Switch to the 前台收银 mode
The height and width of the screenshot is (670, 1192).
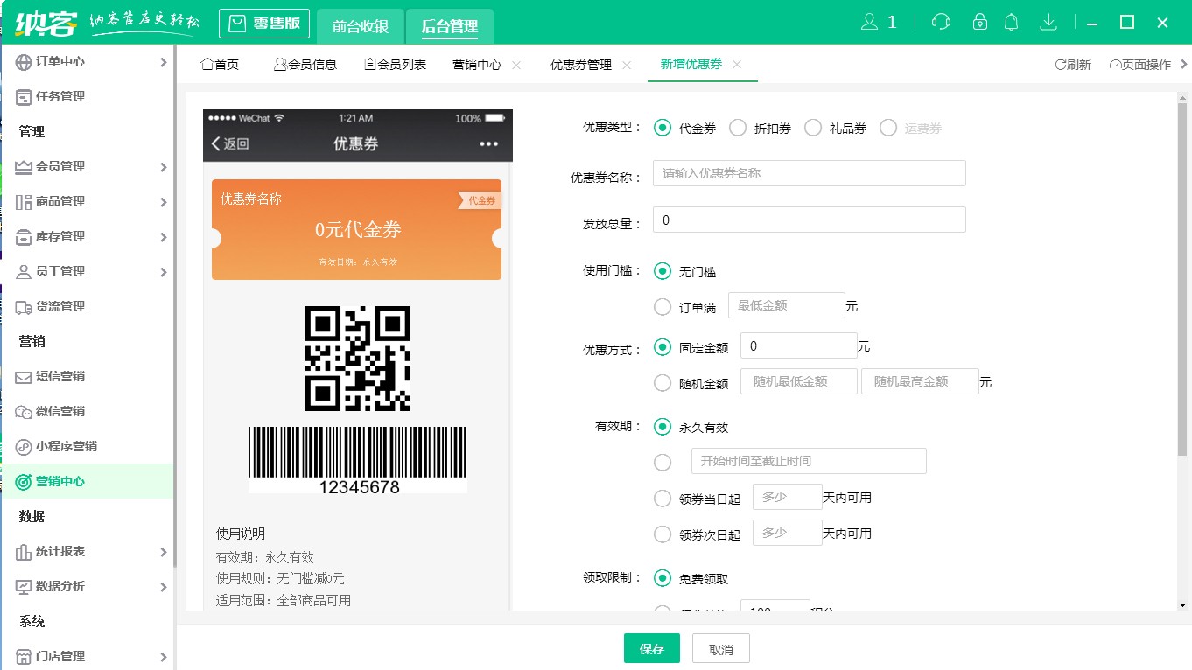click(361, 27)
